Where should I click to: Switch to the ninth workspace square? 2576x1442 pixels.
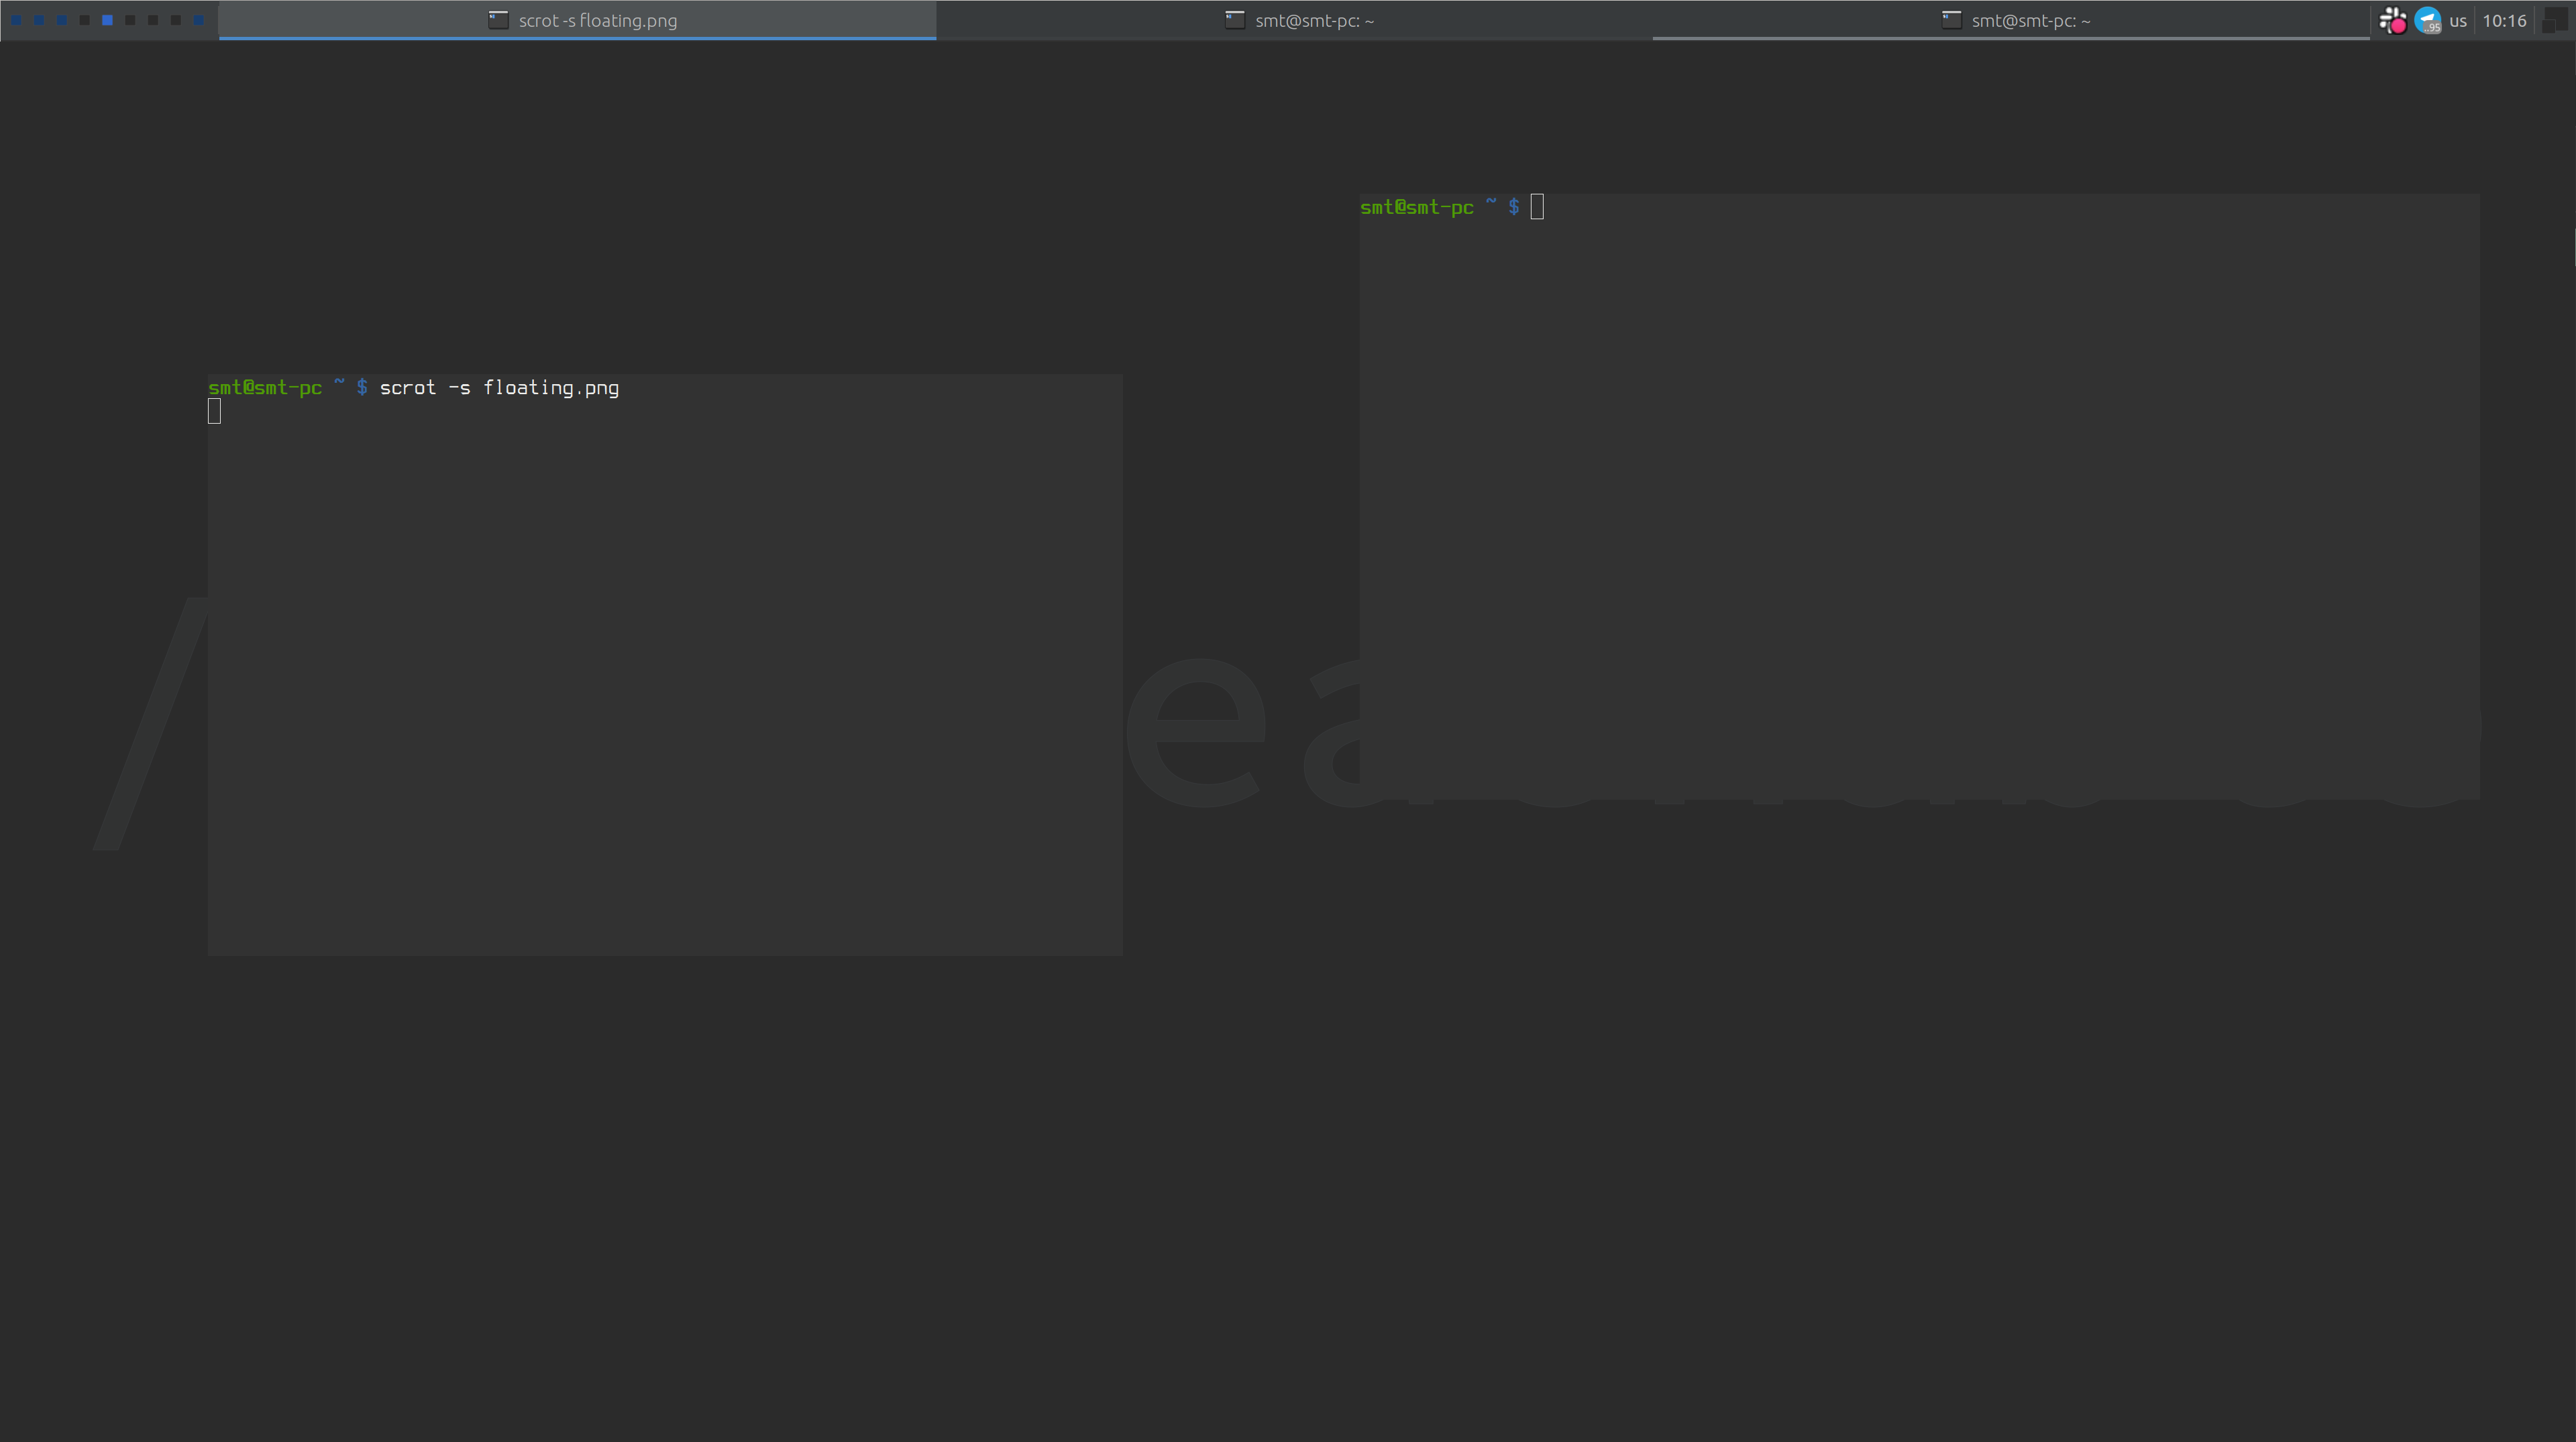[x=199, y=20]
